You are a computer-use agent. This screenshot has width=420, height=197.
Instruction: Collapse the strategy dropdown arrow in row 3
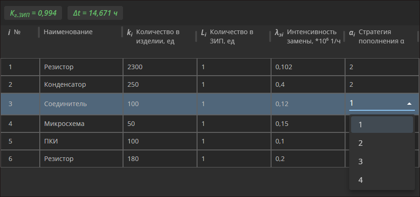(409, 104)
